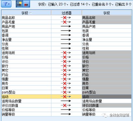Click the right 字段 column header
Screen dimensions: 133x121
107,13
